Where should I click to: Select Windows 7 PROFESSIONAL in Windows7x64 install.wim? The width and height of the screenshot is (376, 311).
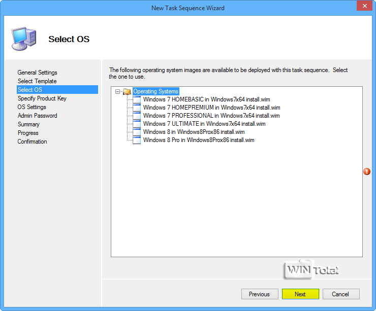(x=211, y=116)
